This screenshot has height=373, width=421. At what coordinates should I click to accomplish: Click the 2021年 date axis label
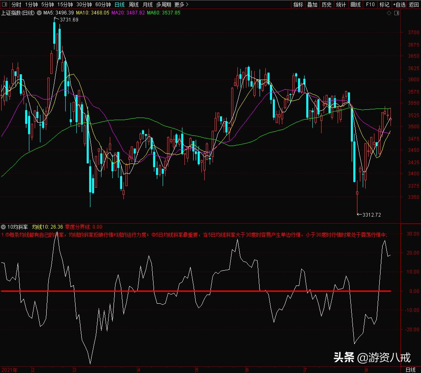[x=9, y=370]
